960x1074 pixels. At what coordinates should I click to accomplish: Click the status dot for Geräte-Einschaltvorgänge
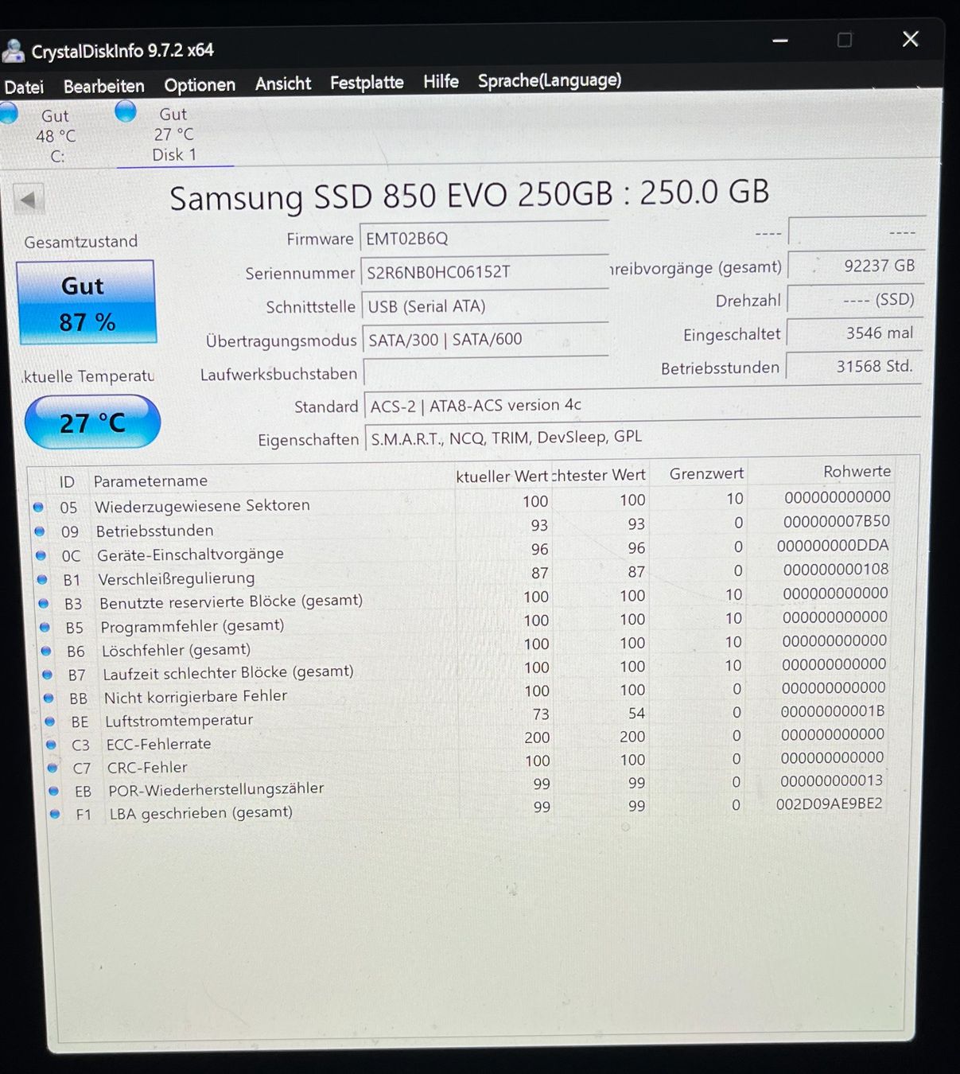click(x=41, y=555)
